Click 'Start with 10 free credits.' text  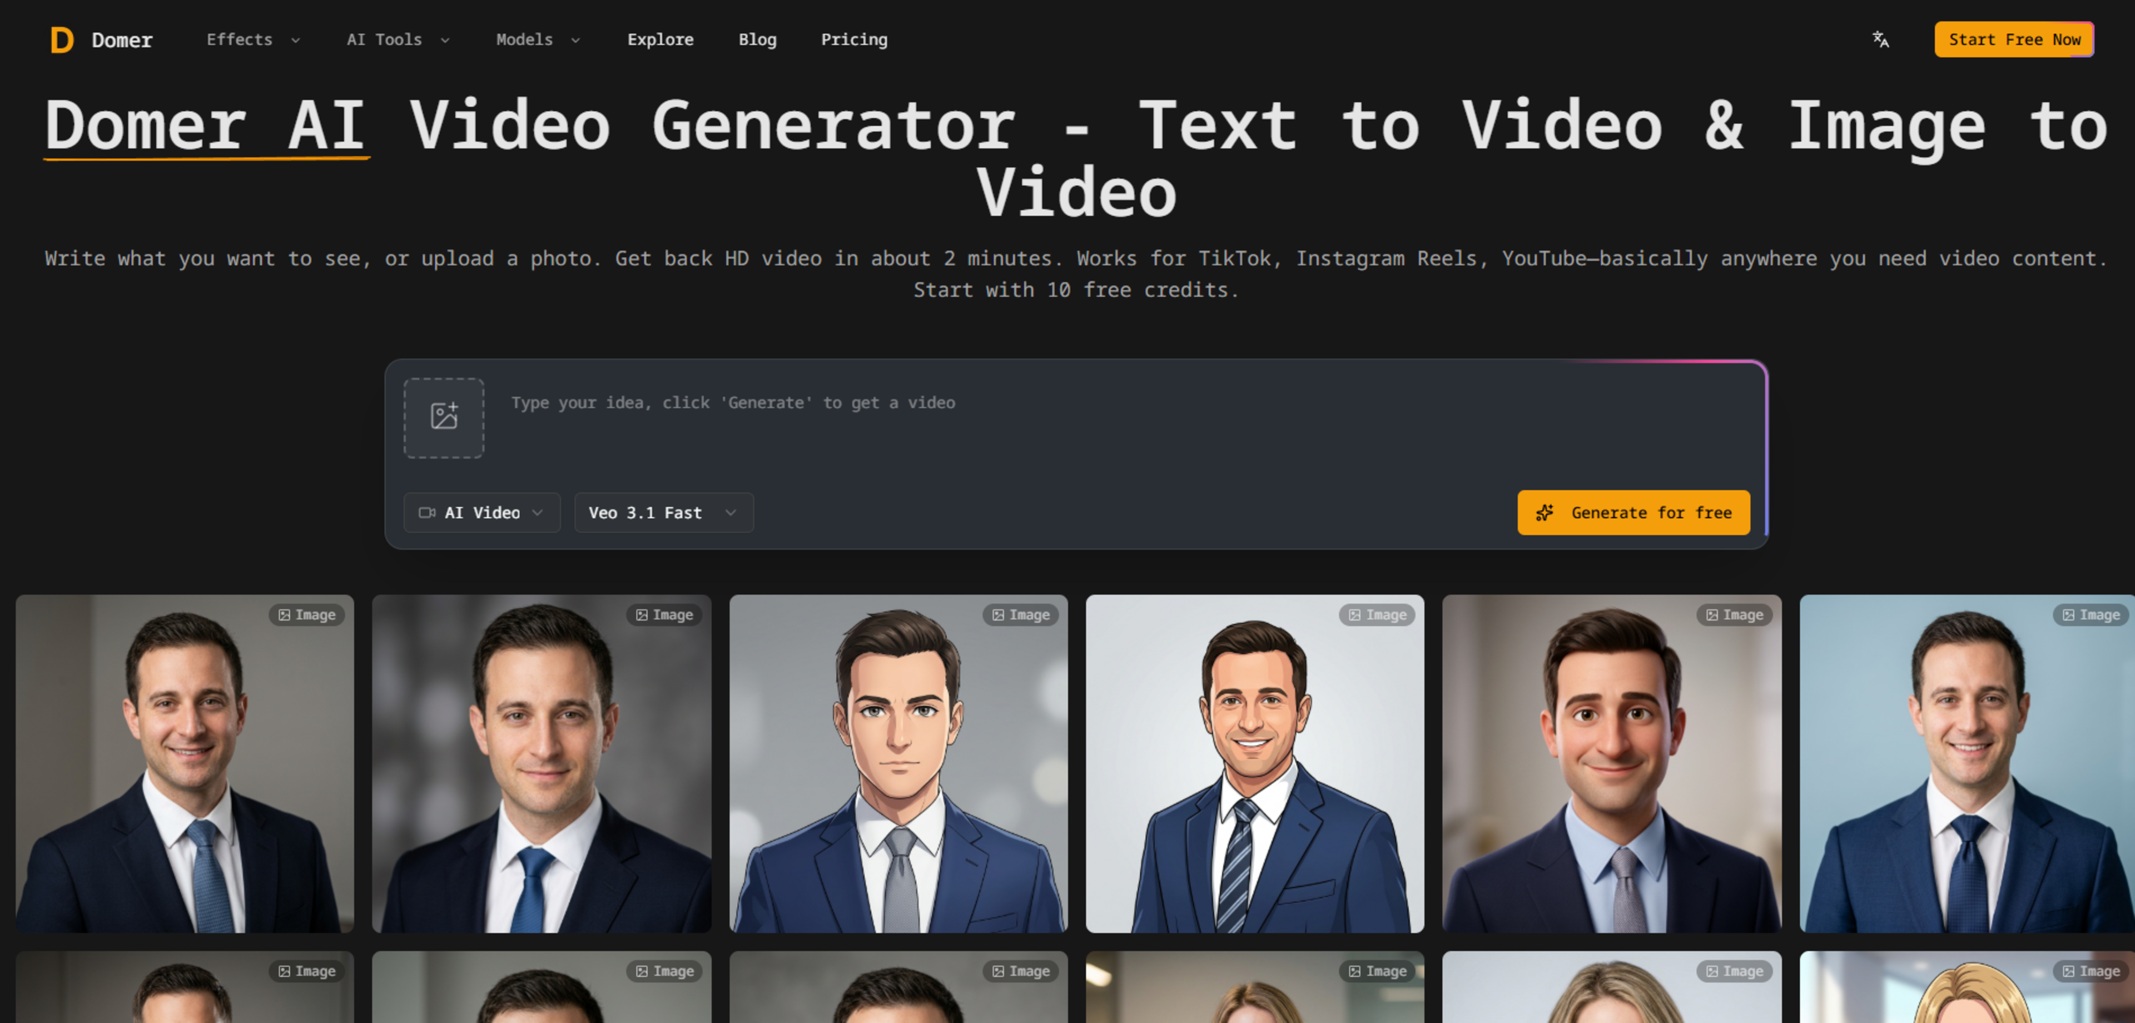(x=1076, y=290)
